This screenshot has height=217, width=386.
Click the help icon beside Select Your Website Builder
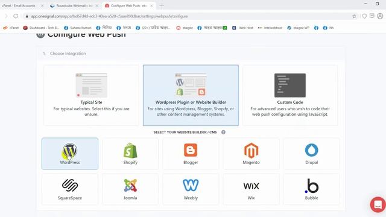223,132
